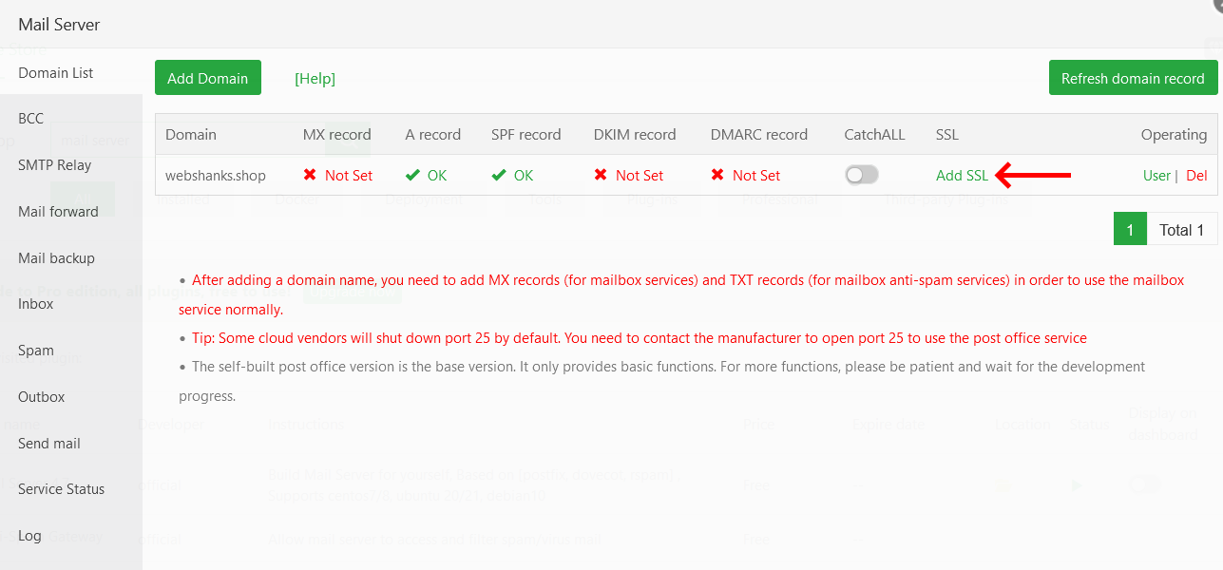Click the MX record column header
This screenshot has width=1223, height=570.
pos(337,135)
